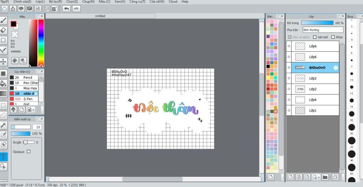363x187 pixels.
Task: Click the grid-check icon in top toolbar
Action: click(x=54, y=9)
